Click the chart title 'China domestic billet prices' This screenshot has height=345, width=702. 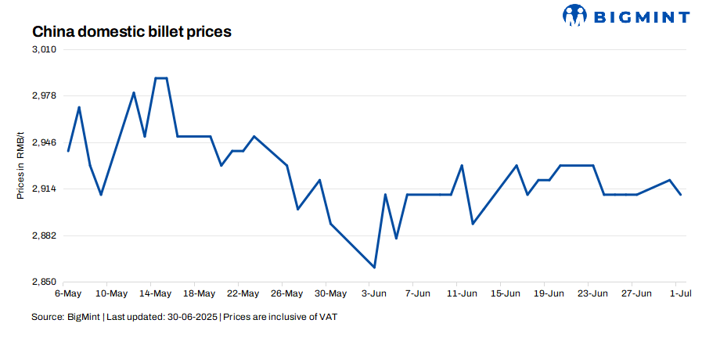[x=131, y=32]
